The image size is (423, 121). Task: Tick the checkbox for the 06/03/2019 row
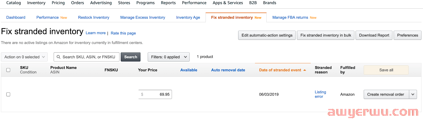click(8, 94)
